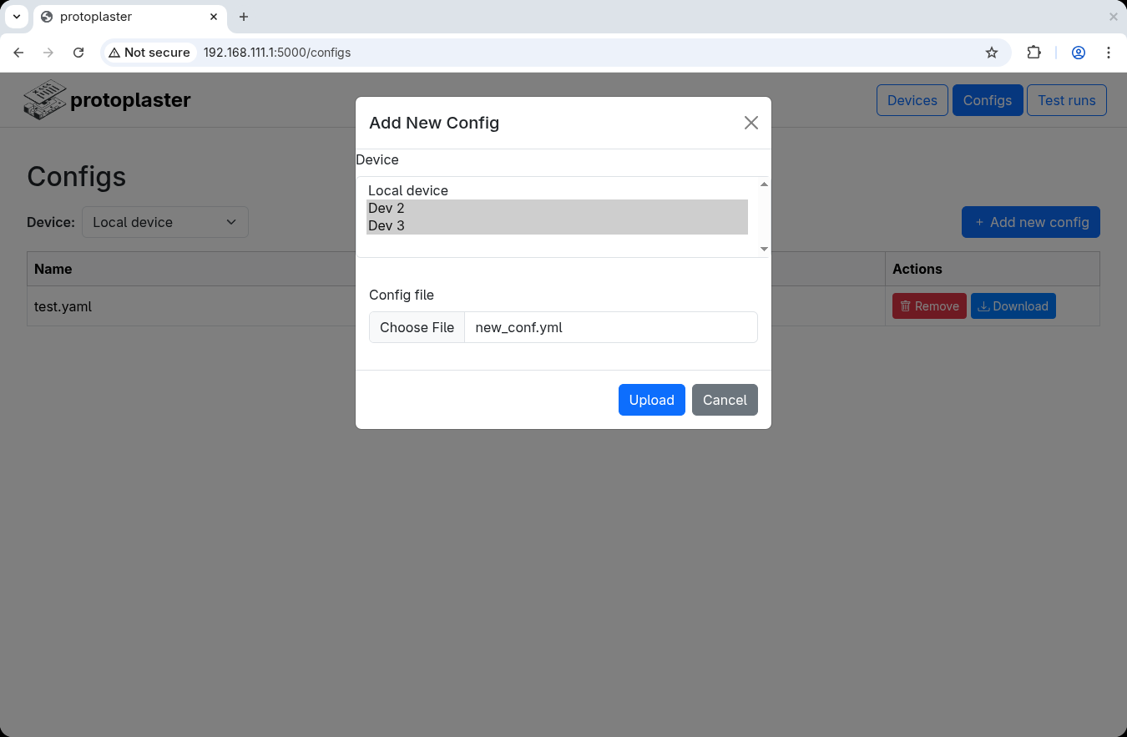The height and width of the screenshot is (737, 1127).
Task: Click the tab search chevron at top left
Action: 17,17
